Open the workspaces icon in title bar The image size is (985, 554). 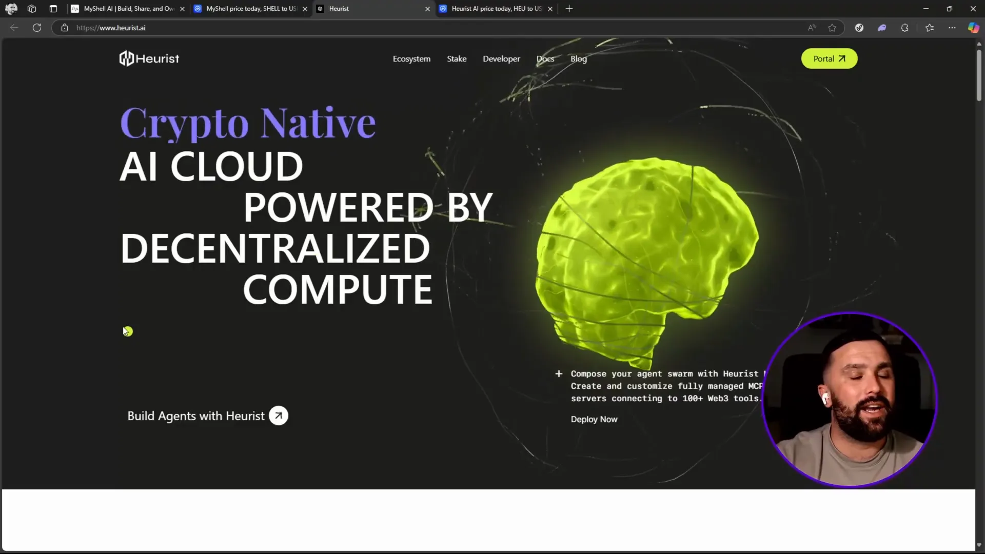pyautogui.click(x=32, y=9)
